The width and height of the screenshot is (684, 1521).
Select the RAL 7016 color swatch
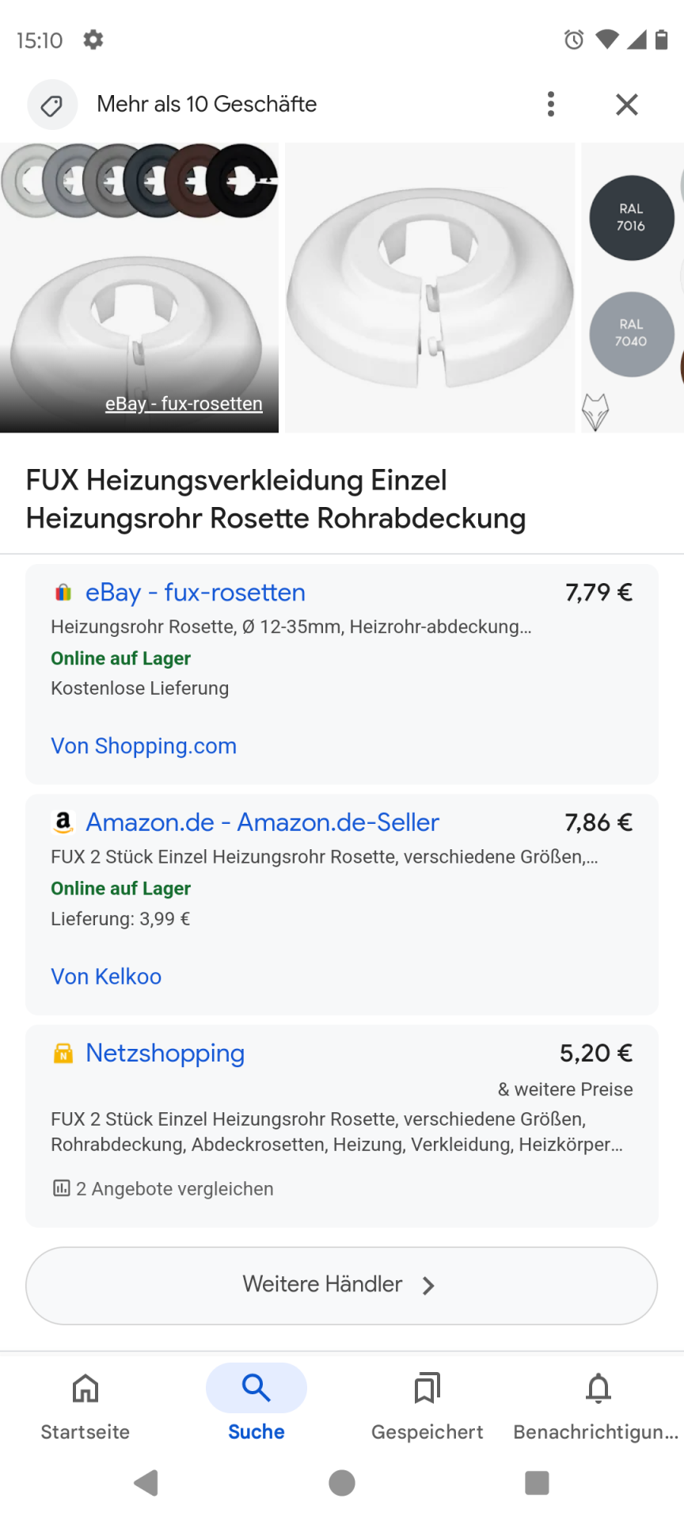pos(631,217)
